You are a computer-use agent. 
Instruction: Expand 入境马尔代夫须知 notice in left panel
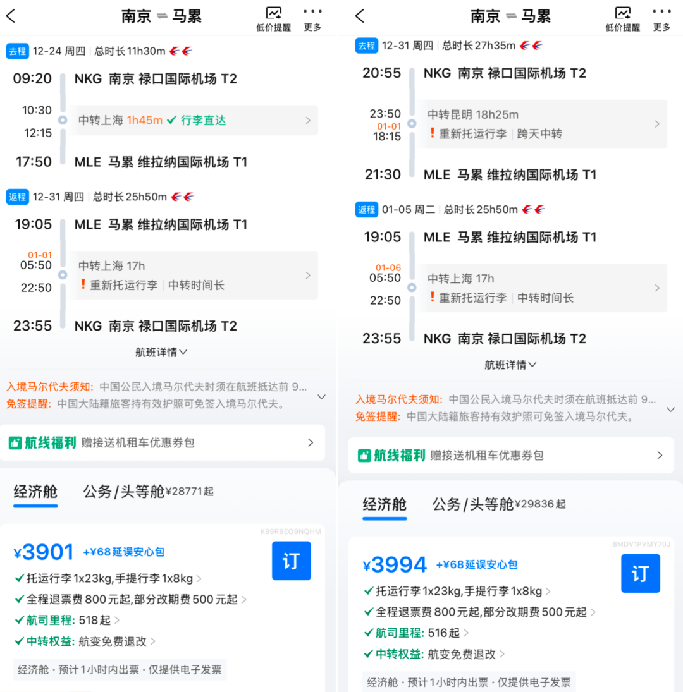click(x=322, y=397)
